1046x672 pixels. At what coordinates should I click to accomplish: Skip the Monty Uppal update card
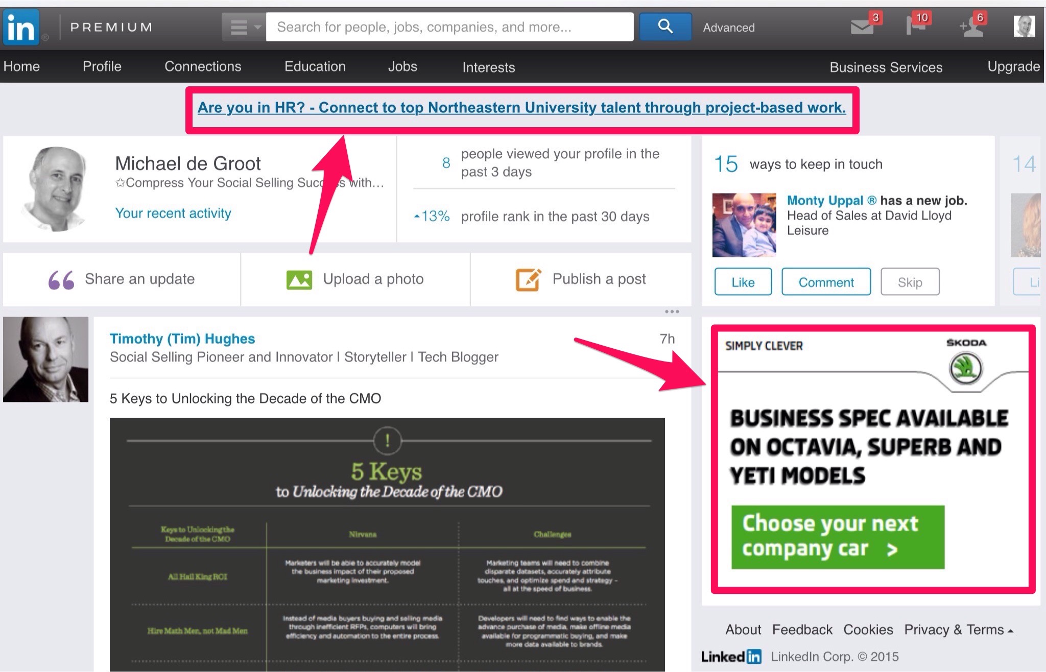[x=910, y=282]
